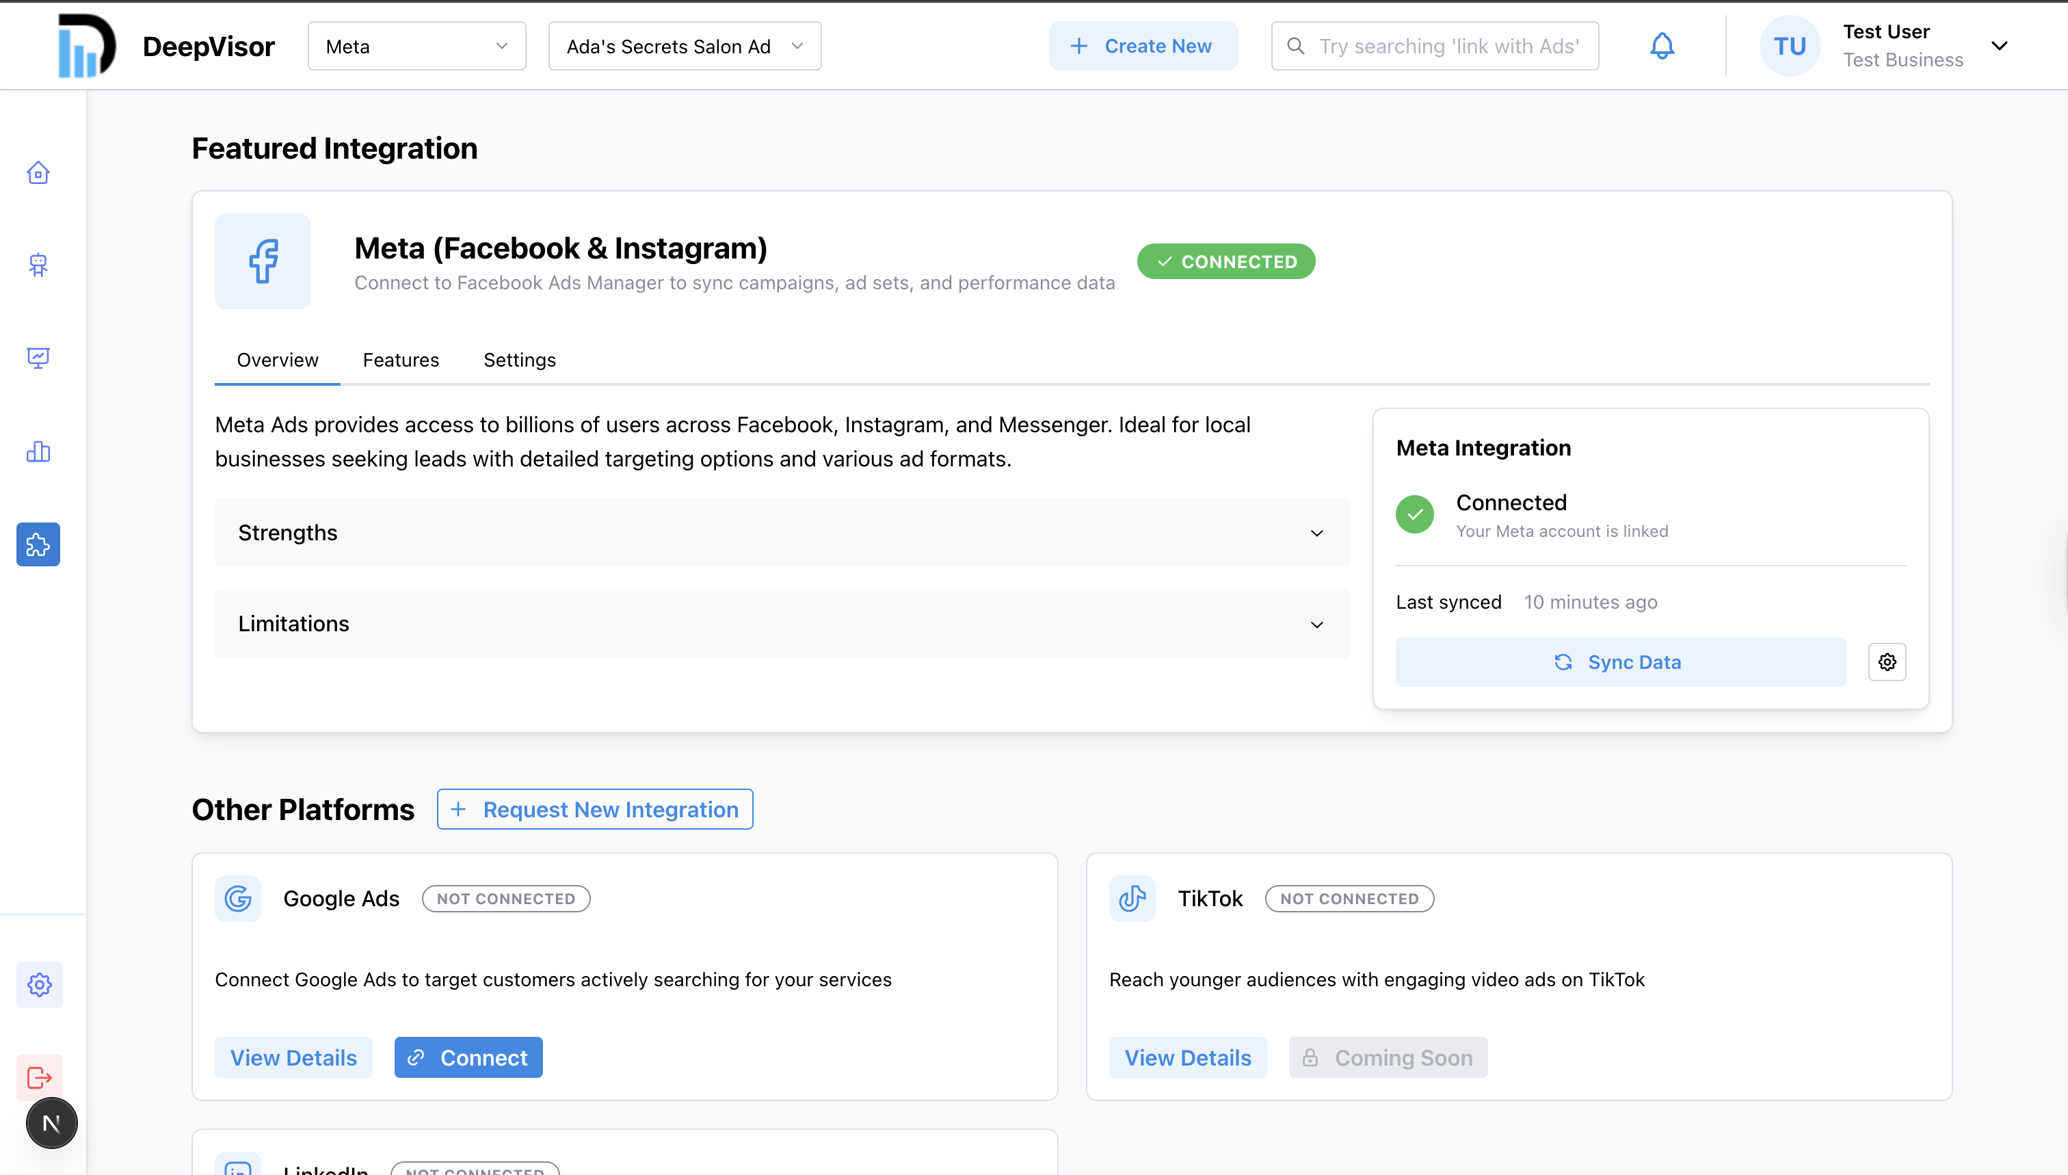Select the puzzle-piece Integrations sidebar icon

pyautogui.click(x=38, y=544)
